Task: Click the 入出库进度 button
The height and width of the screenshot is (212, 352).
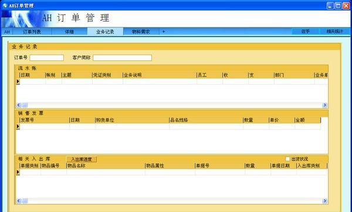Action: [82, 159]
